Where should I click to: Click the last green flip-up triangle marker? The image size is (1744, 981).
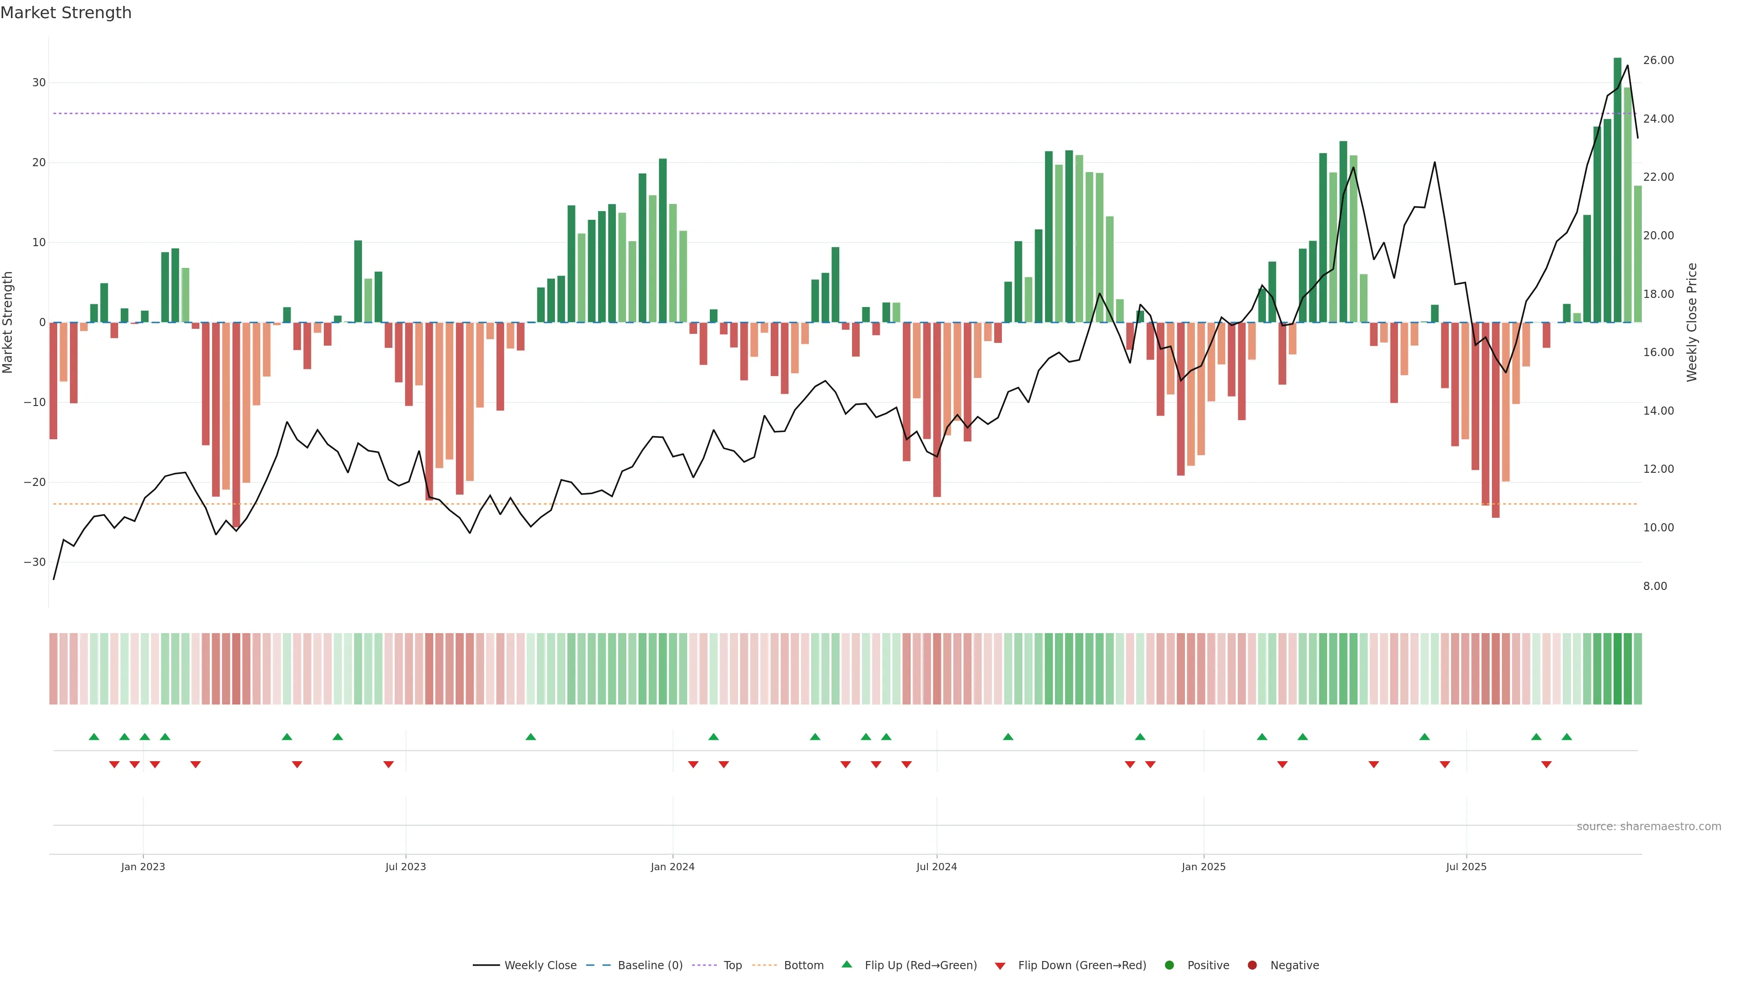1566,737
